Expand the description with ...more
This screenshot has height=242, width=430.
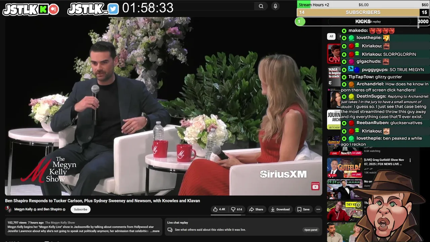[155, 231]
